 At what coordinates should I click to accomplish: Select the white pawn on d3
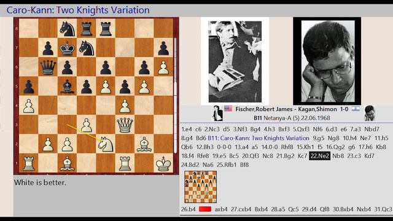tap(86, 125)
